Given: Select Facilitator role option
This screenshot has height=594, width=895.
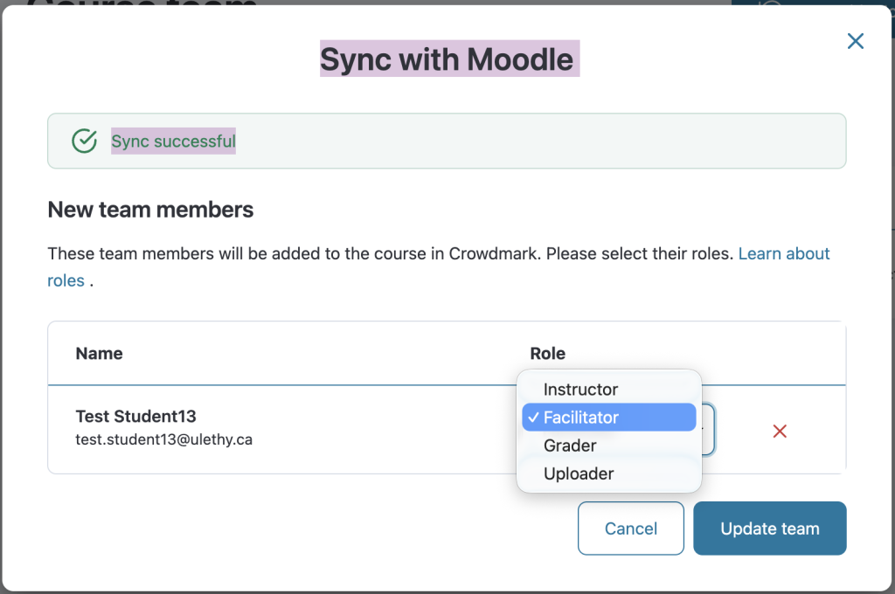Looking at the screenshot, I should tap(609, 418).
